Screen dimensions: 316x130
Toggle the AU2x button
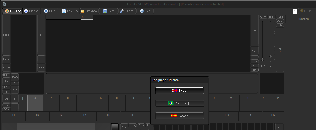click(280, 21)
